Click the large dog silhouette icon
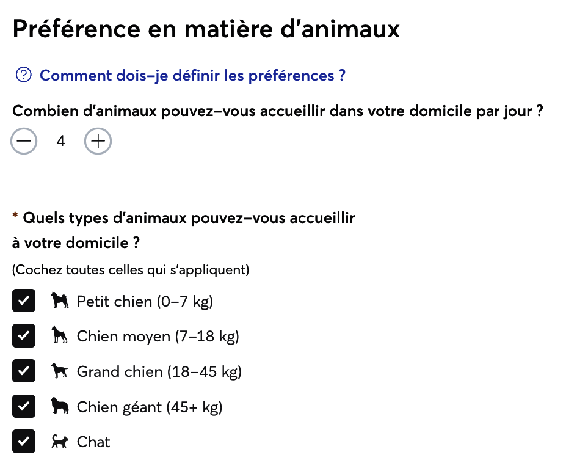This screenshot has height=474, width=577. click(x=60, y=371)
